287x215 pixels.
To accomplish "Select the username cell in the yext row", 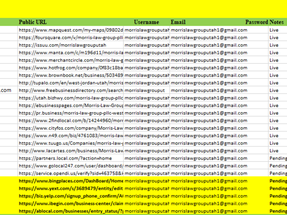I will (147, 189).
